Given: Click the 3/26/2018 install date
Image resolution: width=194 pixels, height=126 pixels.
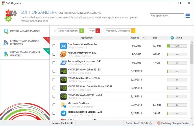Looking at the screenshot, I should pyautogui.click(x=136, y=113).
